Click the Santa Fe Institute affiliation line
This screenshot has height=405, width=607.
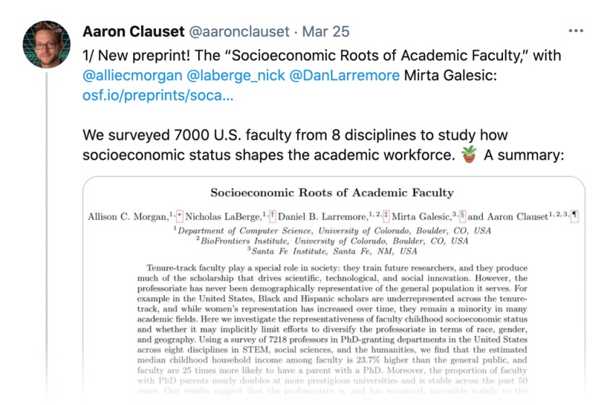coord(332,251)
